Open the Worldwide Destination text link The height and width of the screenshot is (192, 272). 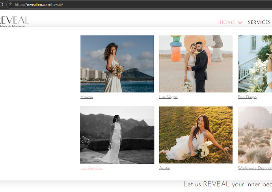point(255,168)
